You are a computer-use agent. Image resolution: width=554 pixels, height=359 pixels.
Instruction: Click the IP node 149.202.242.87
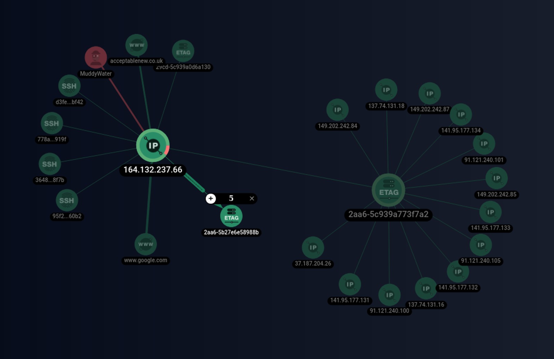coord(429,94)
